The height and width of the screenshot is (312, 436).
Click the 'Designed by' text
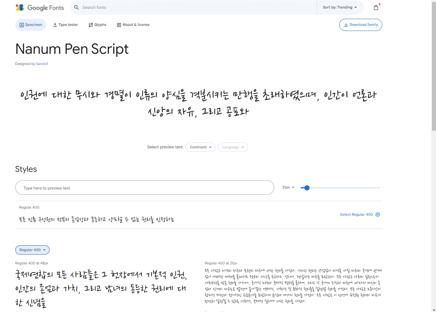click(x=25, y=64)
